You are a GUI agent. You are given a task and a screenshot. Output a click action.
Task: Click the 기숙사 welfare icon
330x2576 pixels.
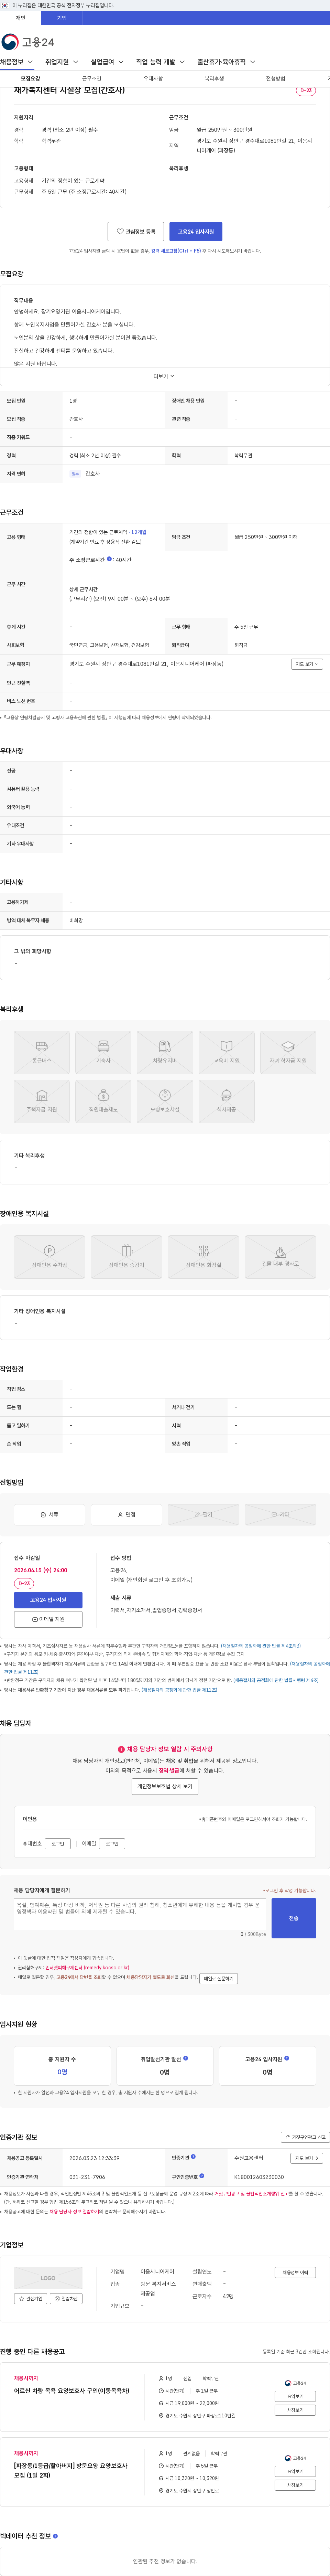point(103,1052)
